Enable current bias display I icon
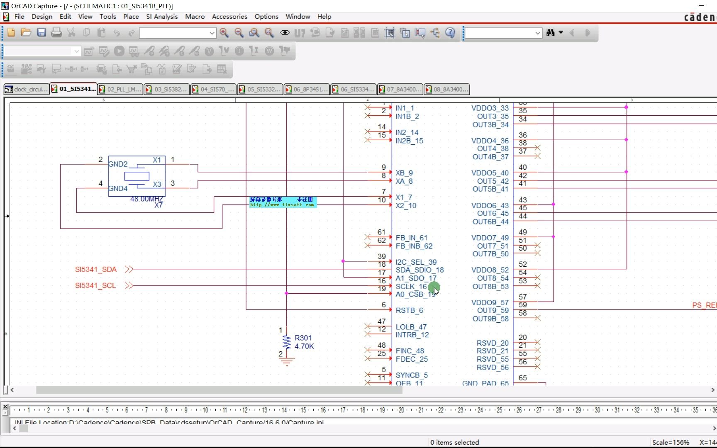 tap(239, 51)
